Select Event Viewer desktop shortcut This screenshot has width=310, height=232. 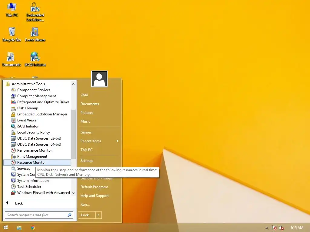35,34
